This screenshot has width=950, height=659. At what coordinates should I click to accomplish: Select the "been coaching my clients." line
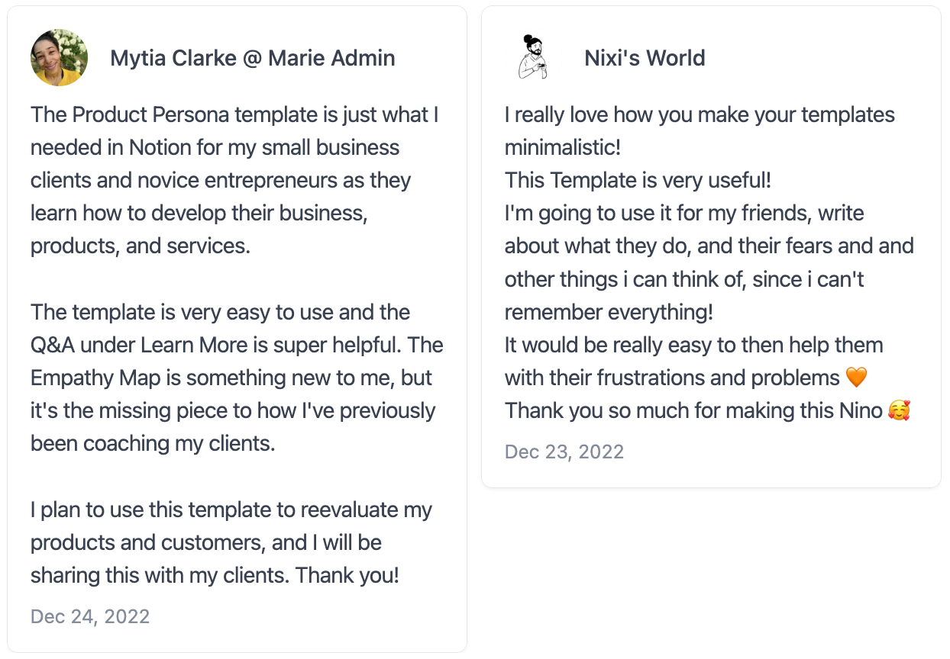pyautogui.click(x=153, y=443)
